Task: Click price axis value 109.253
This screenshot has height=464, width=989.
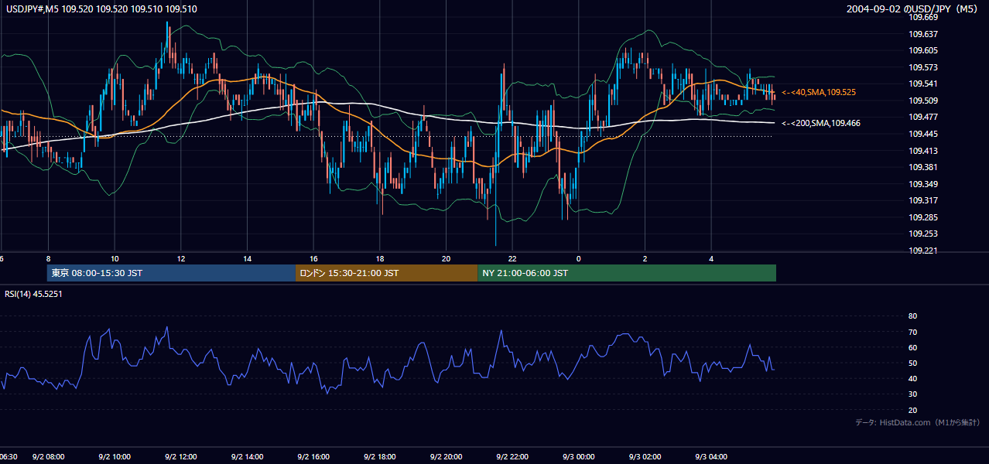Action: pyautogui.click(x=923, y=234)
